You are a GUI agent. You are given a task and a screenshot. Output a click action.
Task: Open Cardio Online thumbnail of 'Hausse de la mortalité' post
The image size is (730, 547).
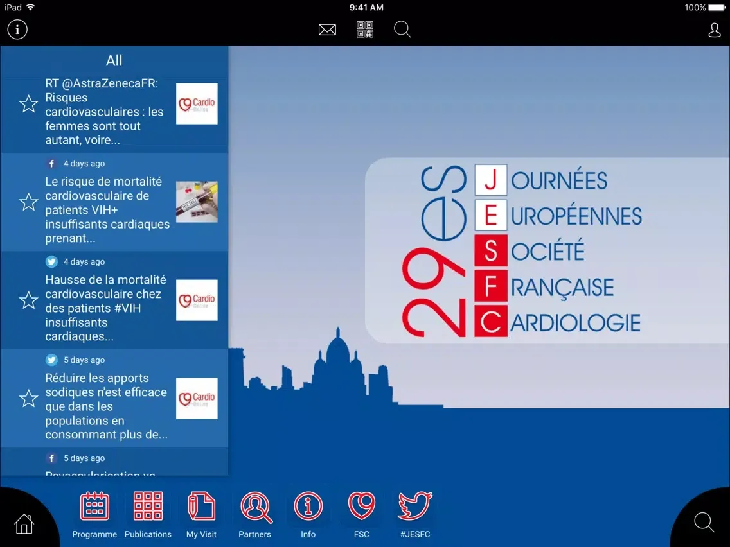tap(197, 300)
